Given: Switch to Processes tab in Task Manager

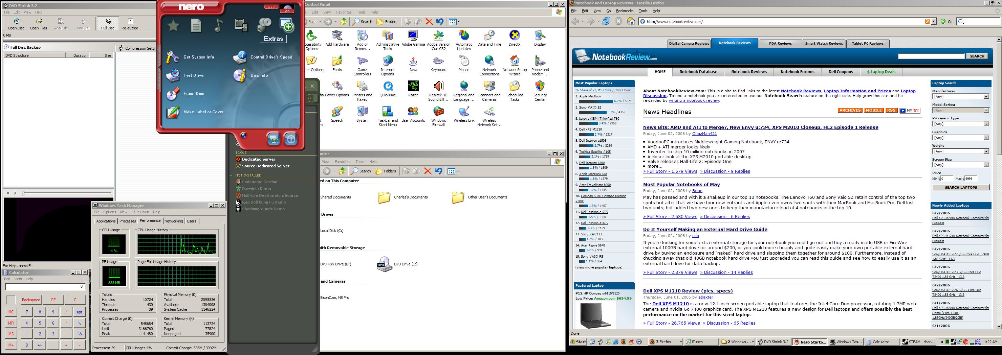Looking at the screenshot, I should [128, 221].
